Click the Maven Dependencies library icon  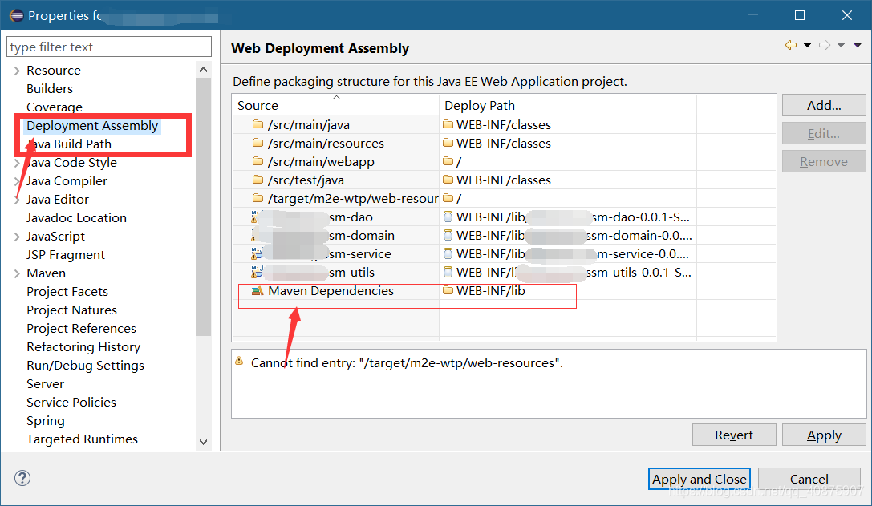click(x=257, y=291)
